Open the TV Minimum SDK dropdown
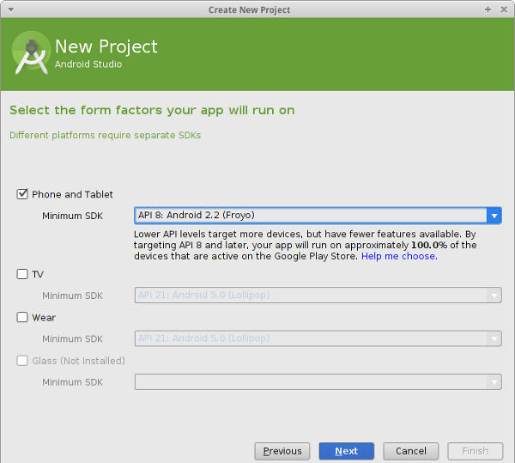This screenshot has height=463, width=515. pos(318,295)
